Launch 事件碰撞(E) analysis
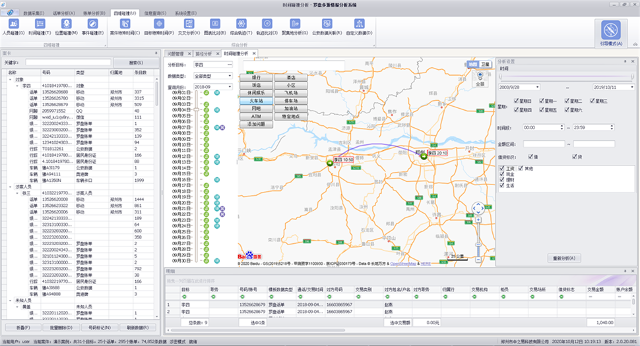 tap(92, 27)
